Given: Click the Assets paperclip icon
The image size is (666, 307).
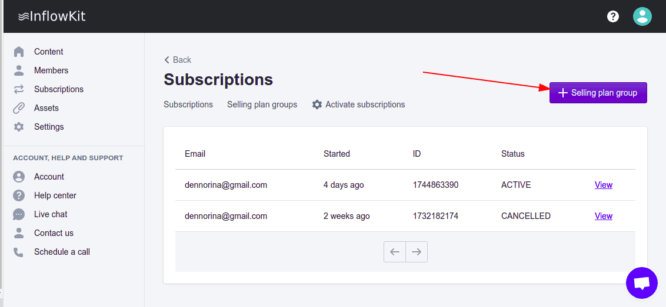Looking at the screenshot, I should click(19, 108).
